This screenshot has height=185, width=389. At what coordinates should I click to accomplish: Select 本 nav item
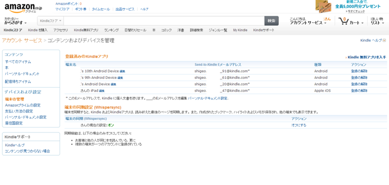point(154,30)
